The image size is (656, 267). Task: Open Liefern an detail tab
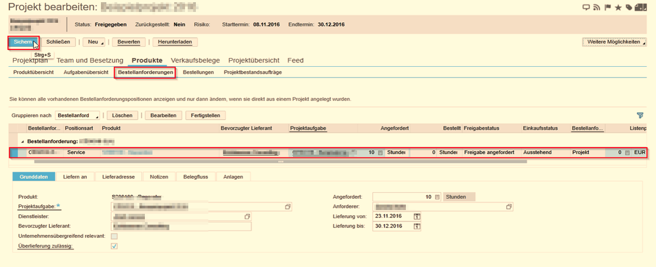(x=75, y=176)
